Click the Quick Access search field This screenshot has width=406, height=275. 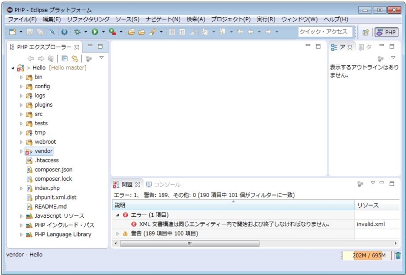[x=325, y=32]
